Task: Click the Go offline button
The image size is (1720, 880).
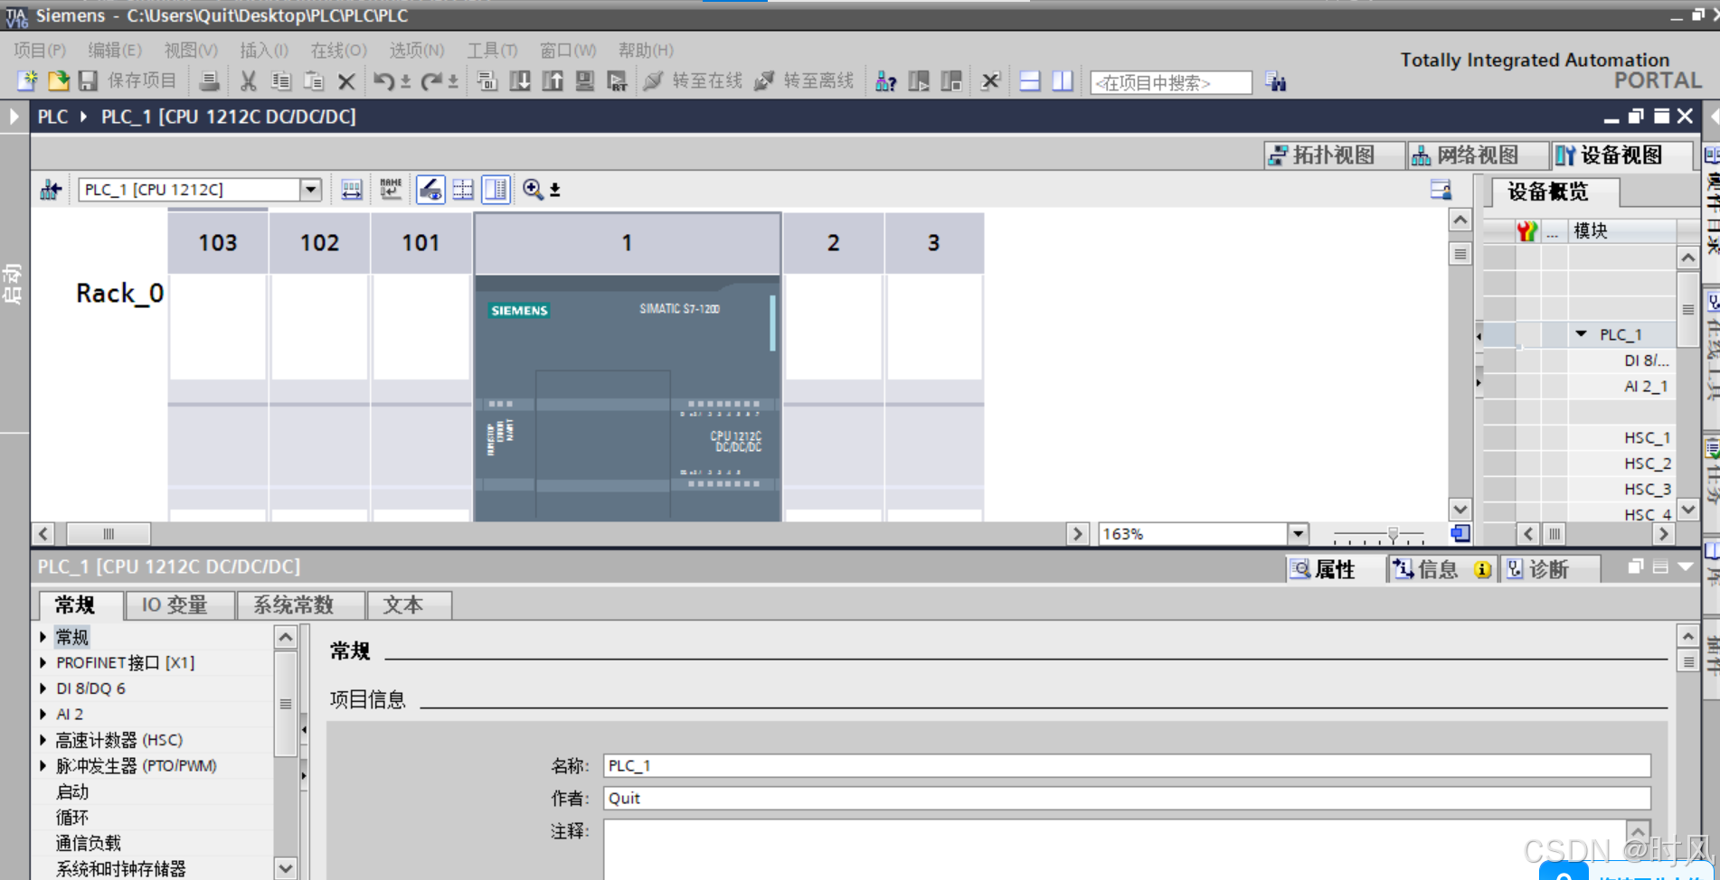Action: [804, 81]
